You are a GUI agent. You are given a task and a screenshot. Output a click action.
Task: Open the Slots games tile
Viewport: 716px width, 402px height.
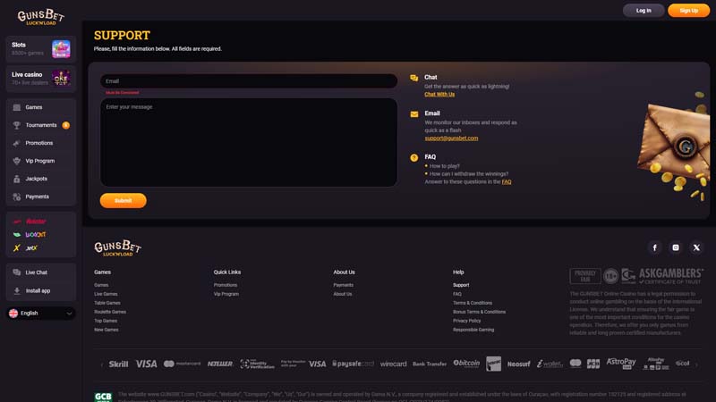pos(40,49)
